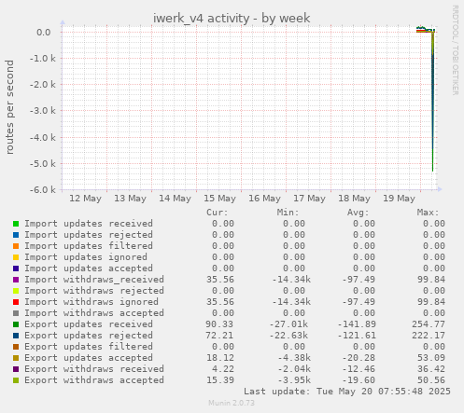The height and width of the screenshot is (413, 464).
Task: Click the '-2.0 k' y-axis value
Action: point(43,85)
